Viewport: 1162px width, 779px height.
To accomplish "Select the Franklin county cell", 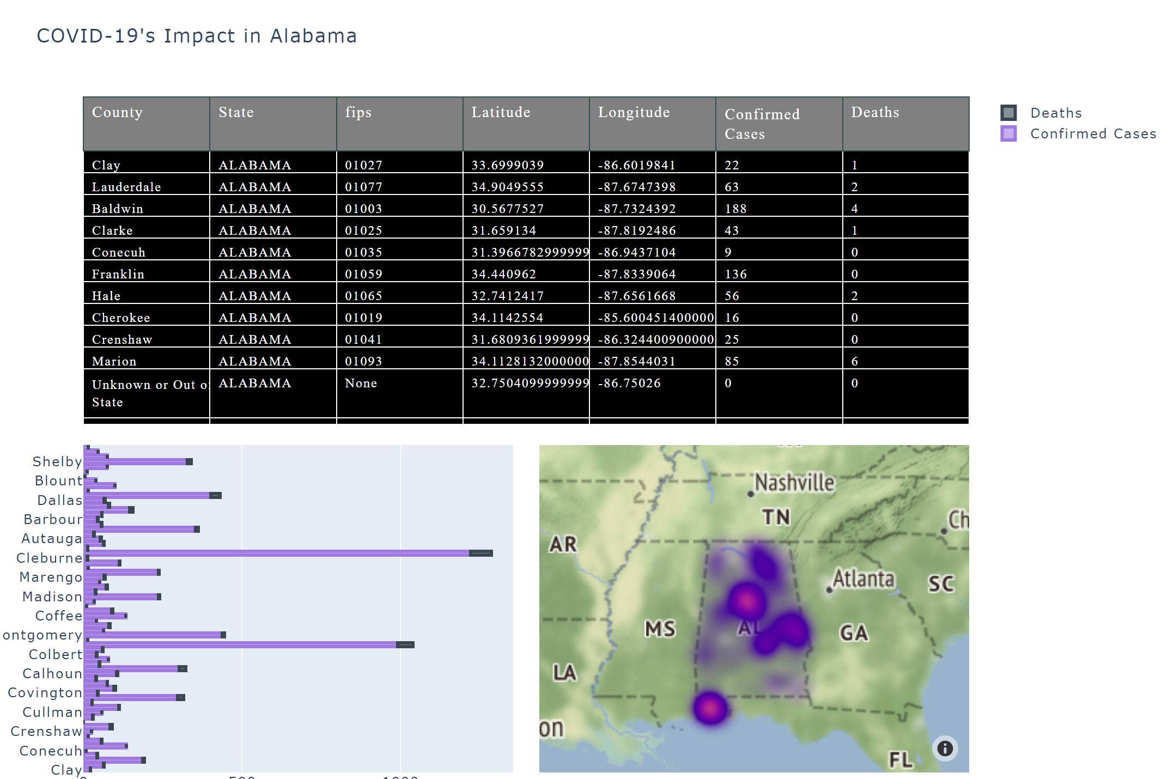I will coord(147,271).
